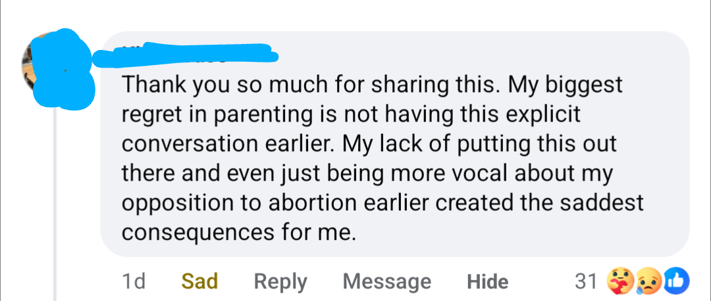Reply to this comment
Image resolution: width=711 pixels, height=301 pixels.
[280, 281]
